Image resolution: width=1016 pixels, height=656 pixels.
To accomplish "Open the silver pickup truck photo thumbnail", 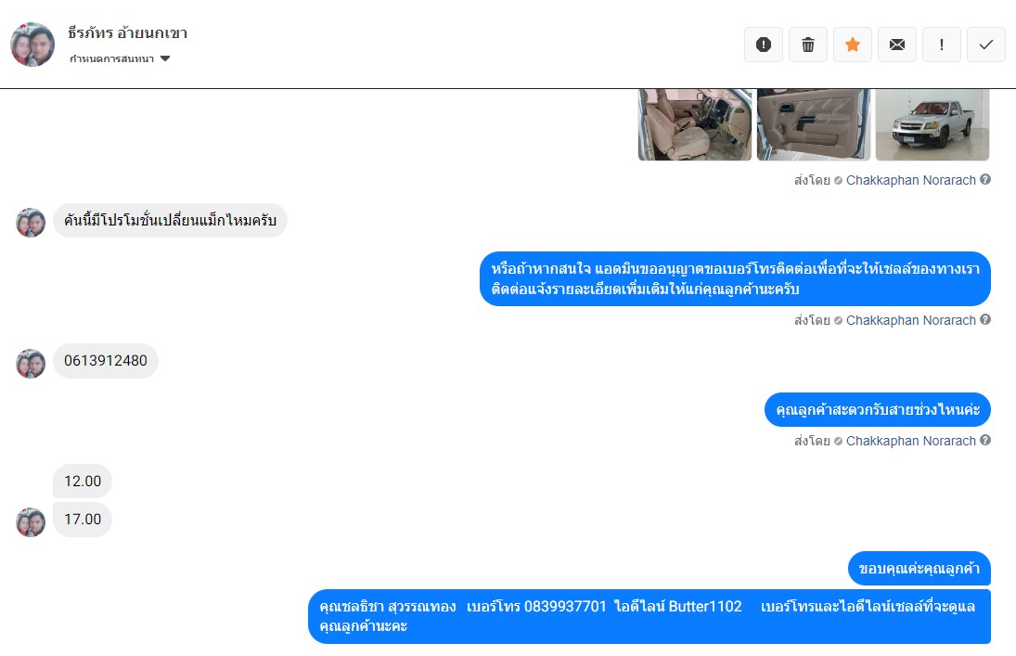I will (x=932, y=124).
